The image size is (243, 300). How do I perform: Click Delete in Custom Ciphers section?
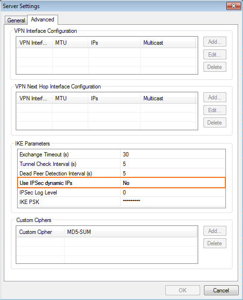(215, 243)
